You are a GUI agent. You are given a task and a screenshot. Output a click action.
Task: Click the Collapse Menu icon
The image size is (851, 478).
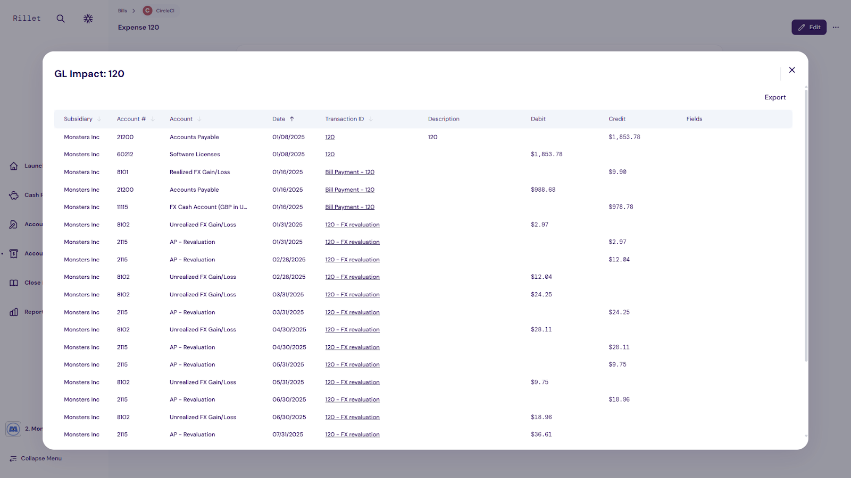pos(13,459)
